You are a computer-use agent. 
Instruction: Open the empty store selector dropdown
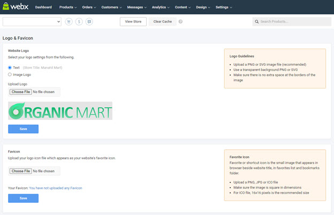point(32,21)
